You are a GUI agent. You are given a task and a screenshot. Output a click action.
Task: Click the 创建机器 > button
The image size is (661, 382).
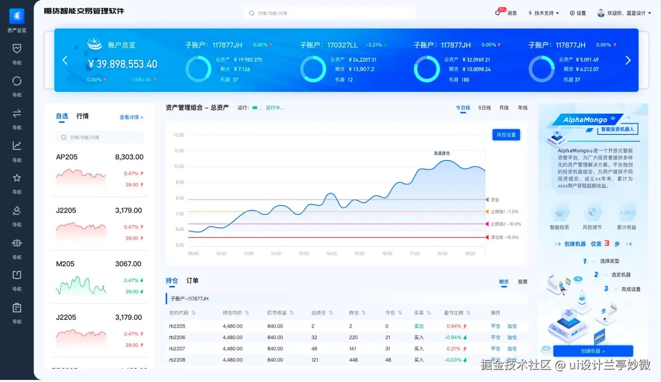(593, 351)
